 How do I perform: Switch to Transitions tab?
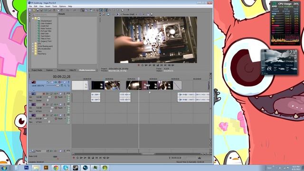click(61, 70)
